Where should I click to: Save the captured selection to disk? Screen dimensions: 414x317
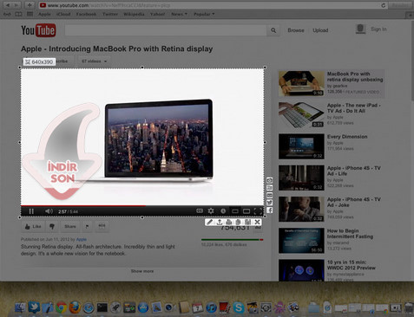247,222
